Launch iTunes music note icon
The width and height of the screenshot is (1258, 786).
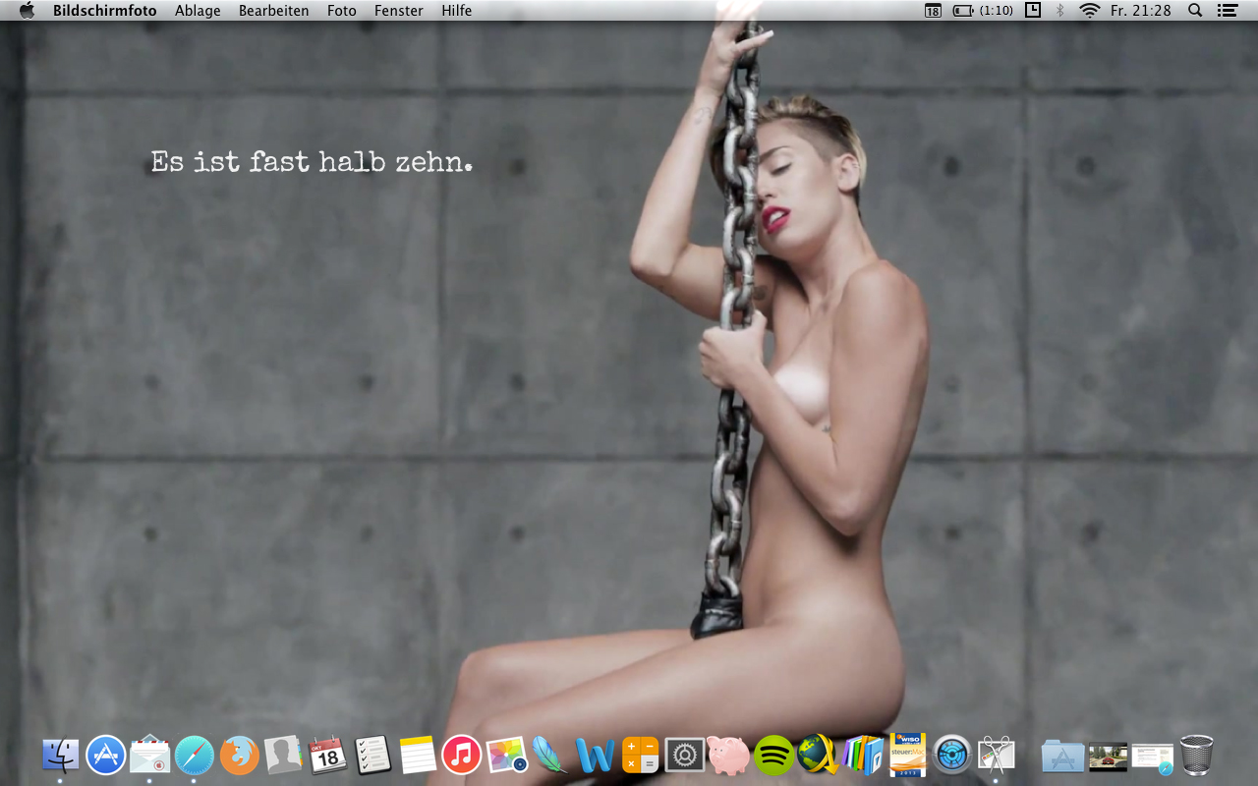point(462,756)
